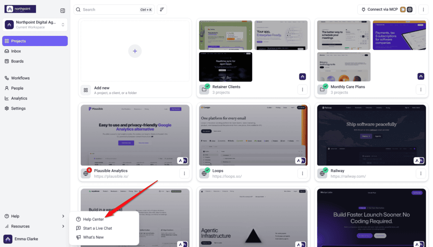Go to Inbox

click(16, 51)
